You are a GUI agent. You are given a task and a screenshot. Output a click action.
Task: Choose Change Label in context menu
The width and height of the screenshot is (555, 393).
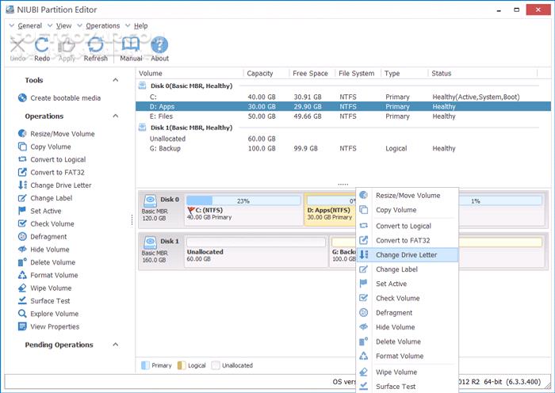pos(408,269)
